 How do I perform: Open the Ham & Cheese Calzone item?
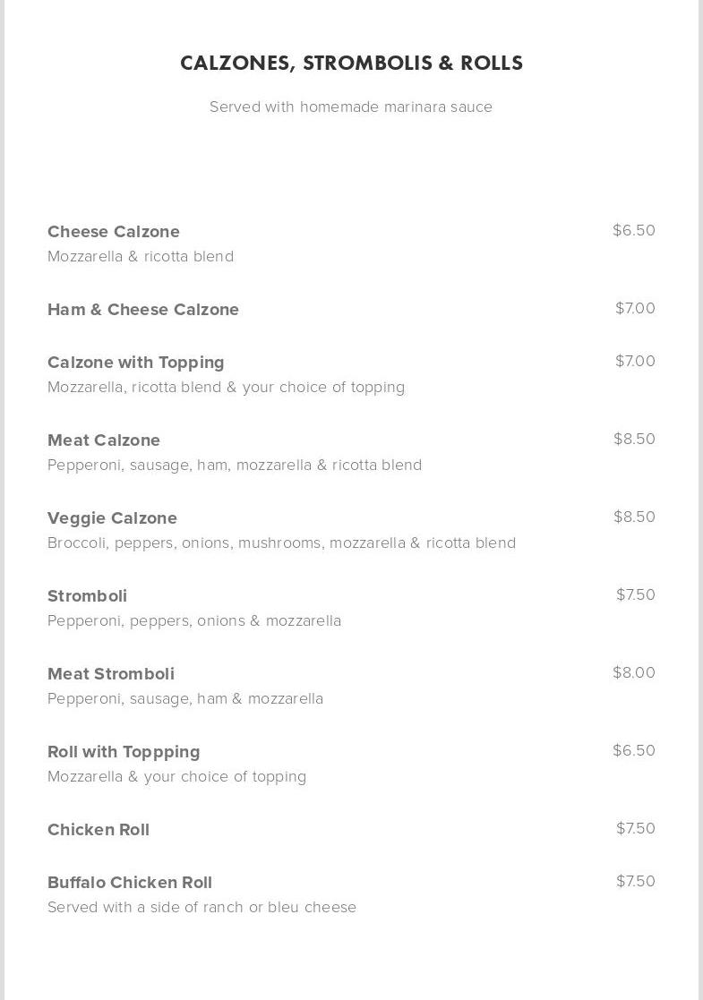click(x=143, y=309)
